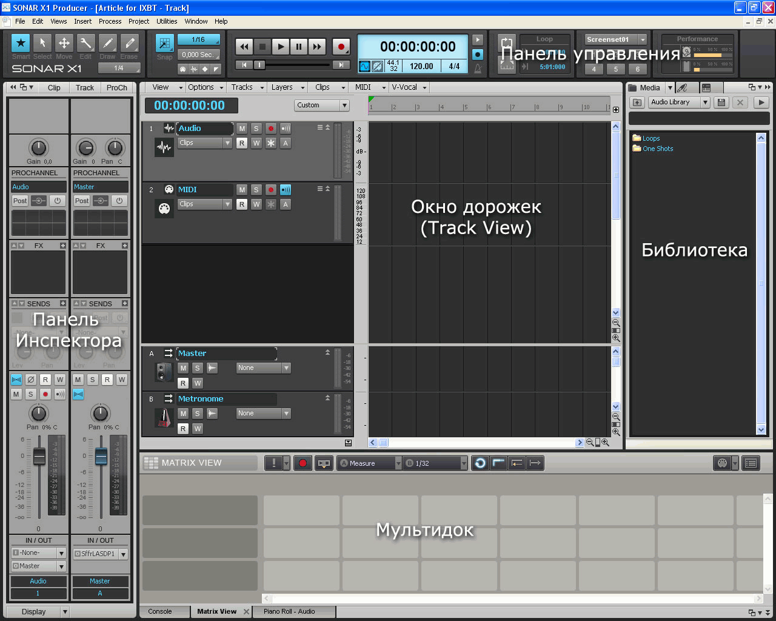
Task: Mute the Metronome bus
Action: [x=183, y=414]
